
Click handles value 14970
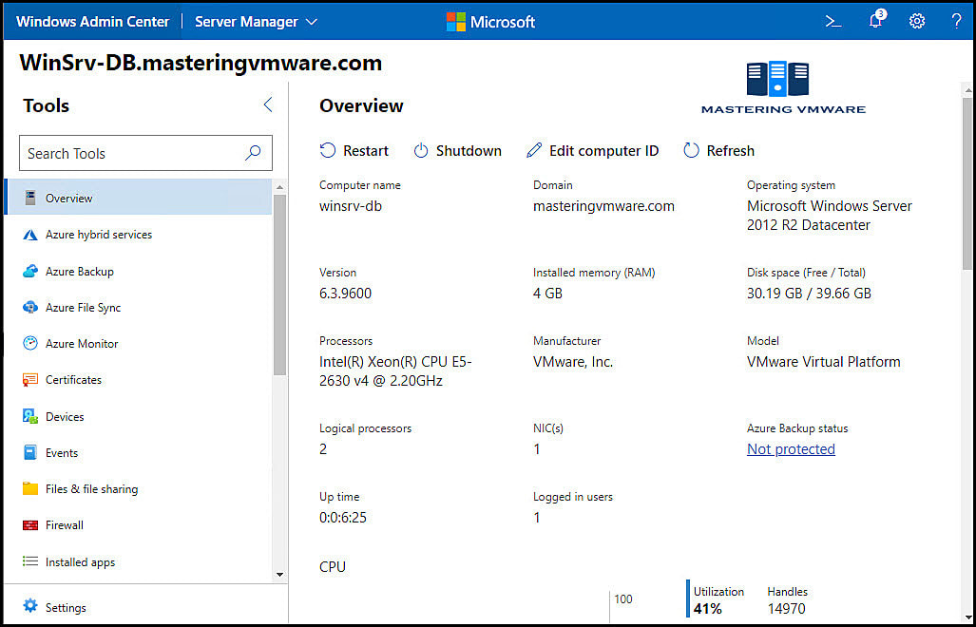pos(786,609)
